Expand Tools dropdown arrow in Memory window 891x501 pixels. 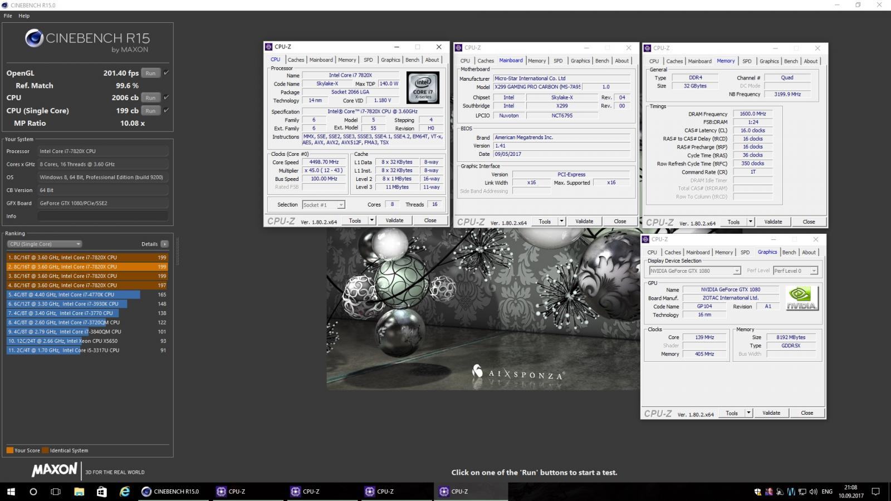coord(751,222)
